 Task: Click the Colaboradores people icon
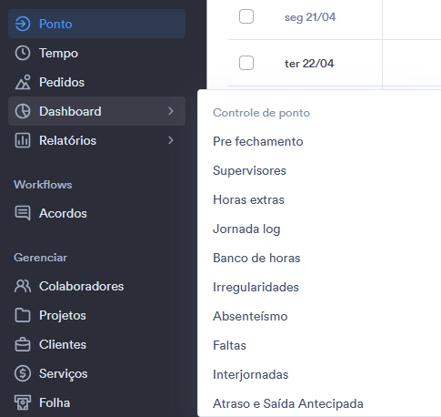click(x=23, y=286)
